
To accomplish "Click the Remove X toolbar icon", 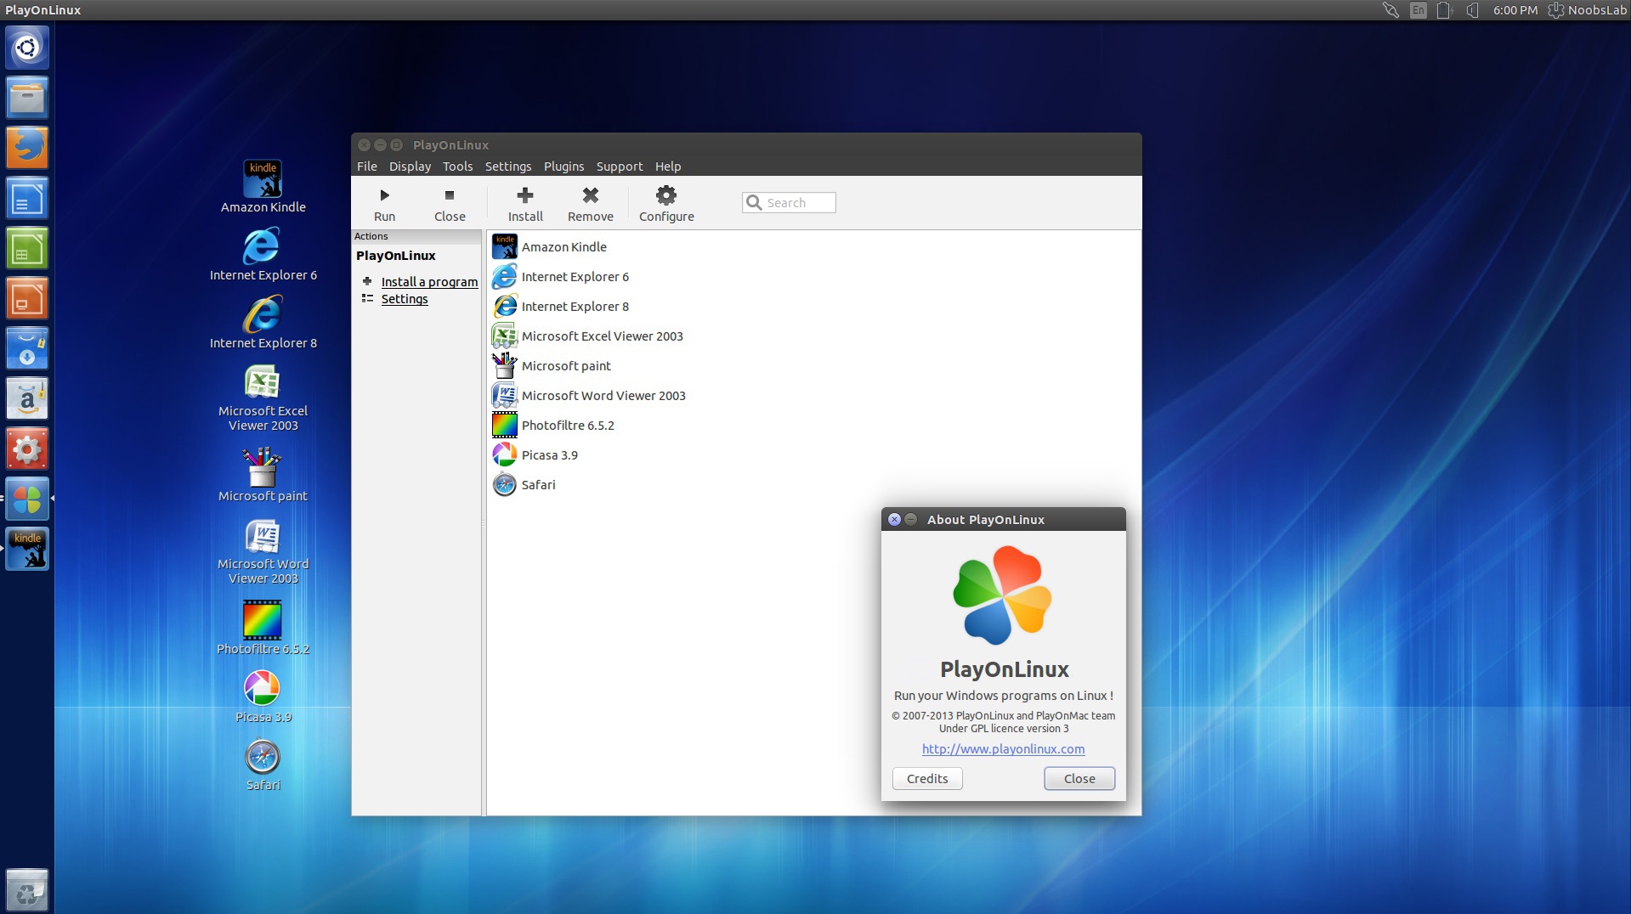I will (x=590, y=195).
